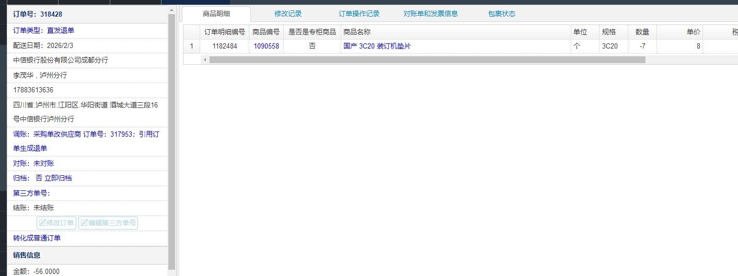Click the 直发退单 order type text
The image size is (738, 276).
tap(60, 30)
